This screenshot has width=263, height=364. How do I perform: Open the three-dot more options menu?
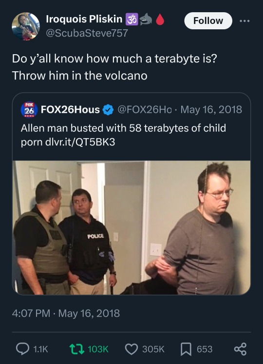[244, 21]
